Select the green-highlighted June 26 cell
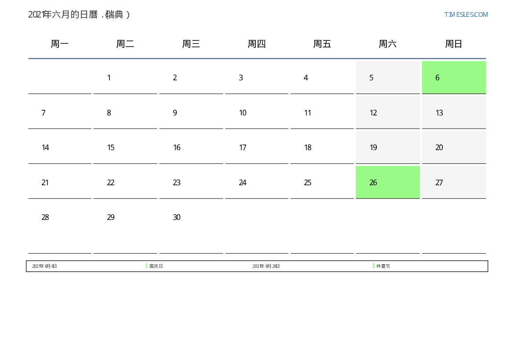This screenshot has height=363, width=514. pyautogui.click(x=387, y=182)
